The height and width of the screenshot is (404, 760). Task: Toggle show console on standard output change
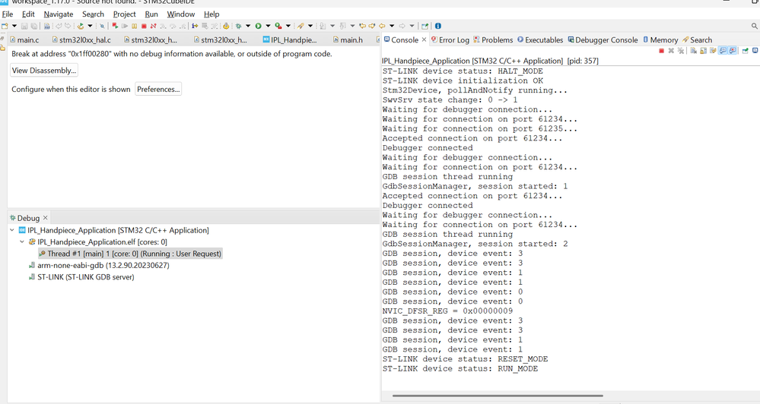click(723, 50)
